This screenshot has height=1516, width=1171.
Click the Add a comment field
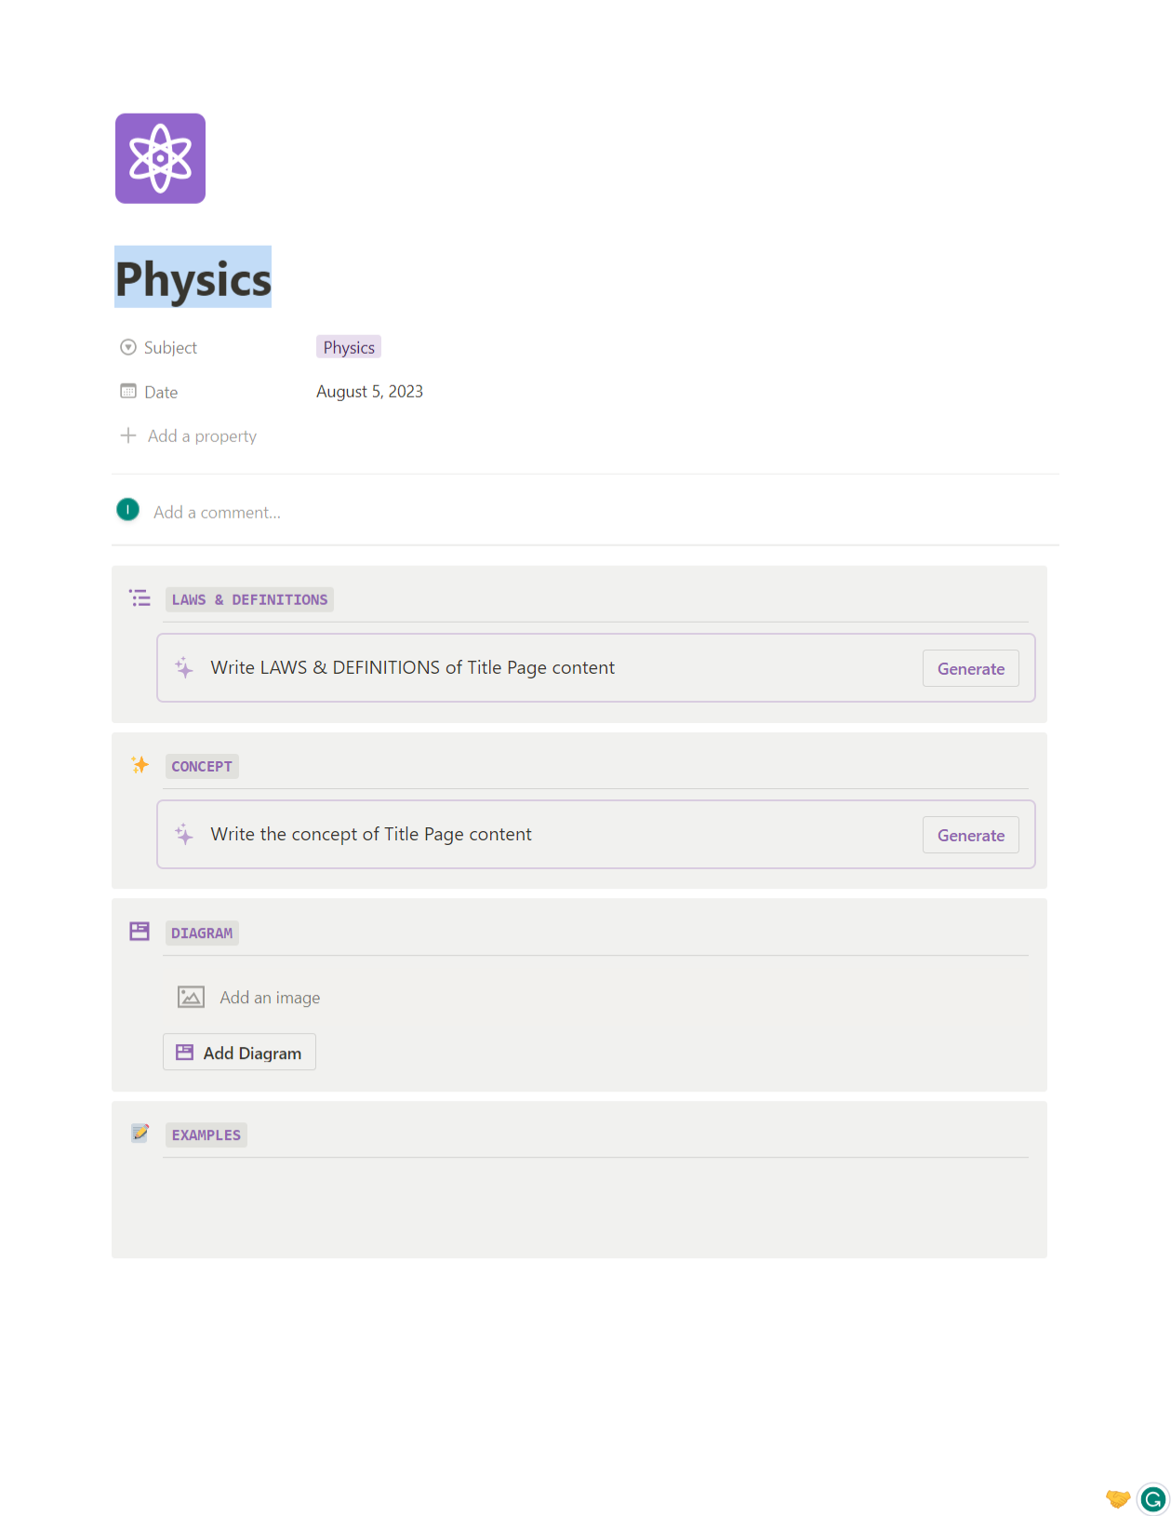pos(217,512)
